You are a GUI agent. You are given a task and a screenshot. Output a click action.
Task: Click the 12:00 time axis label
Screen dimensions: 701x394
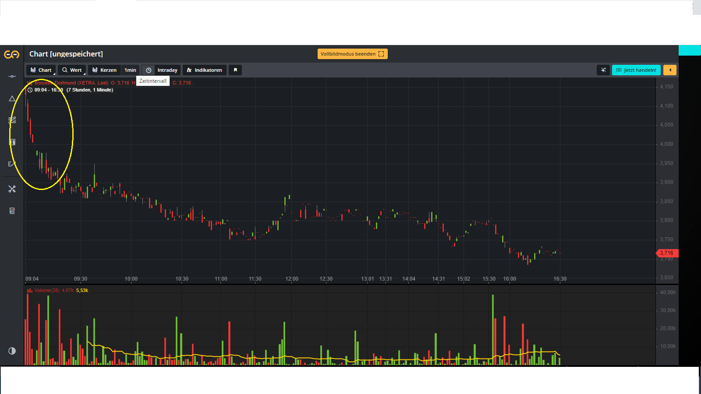(292, 279)
